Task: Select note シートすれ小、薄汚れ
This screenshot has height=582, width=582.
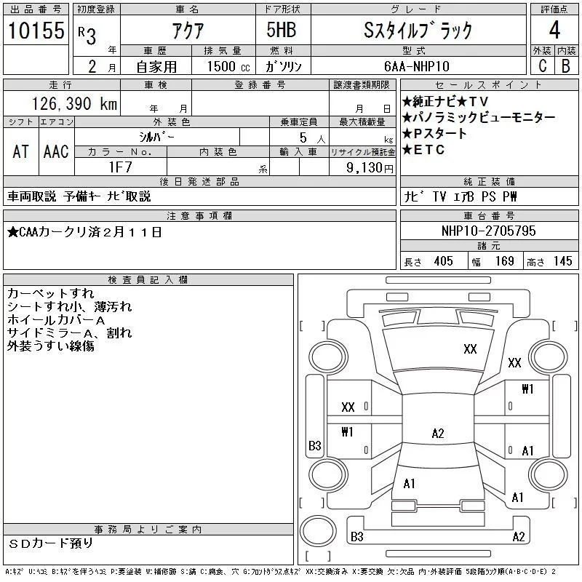Action: [69, 306]
